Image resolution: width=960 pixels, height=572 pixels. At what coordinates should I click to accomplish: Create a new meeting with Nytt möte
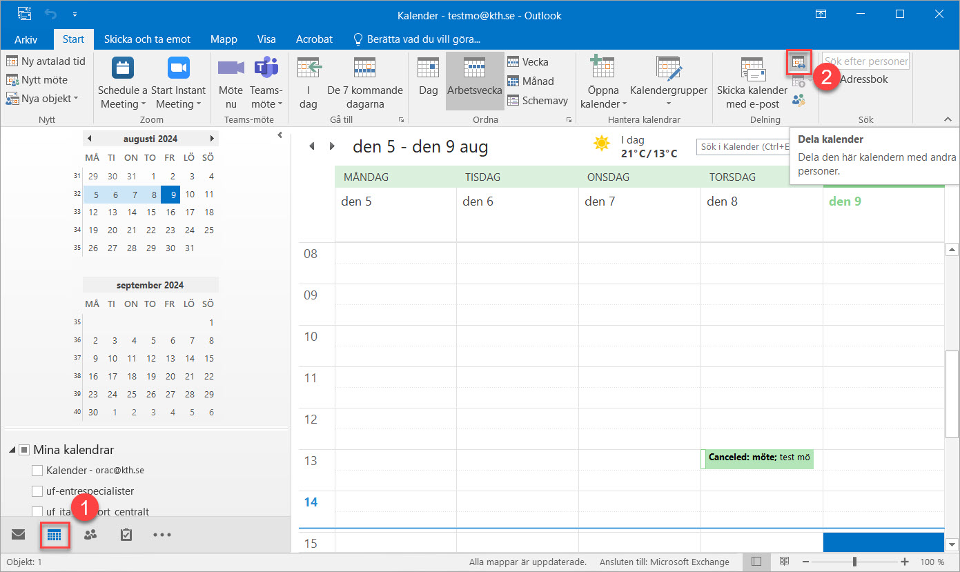tap(37, 80)
